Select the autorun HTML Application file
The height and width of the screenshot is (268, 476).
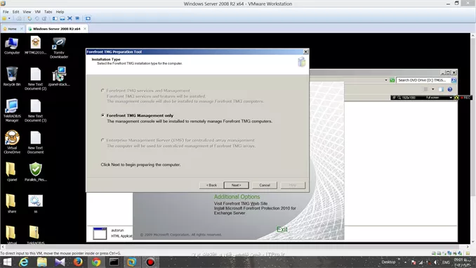click(x=112, y=233)
